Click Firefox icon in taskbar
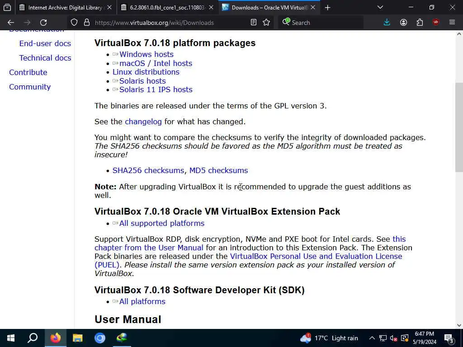This screenshot has width=463, height=347. [x=55, y=338]
